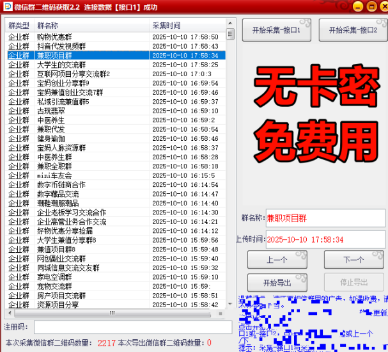Screen dimensions: 388x352
Task: Select the 网创副业交流群 row
Action: (x=115, y=259)
